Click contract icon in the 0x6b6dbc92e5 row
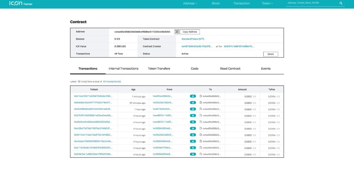The height and width of the screenshot is (173, 354). [201, 103]
